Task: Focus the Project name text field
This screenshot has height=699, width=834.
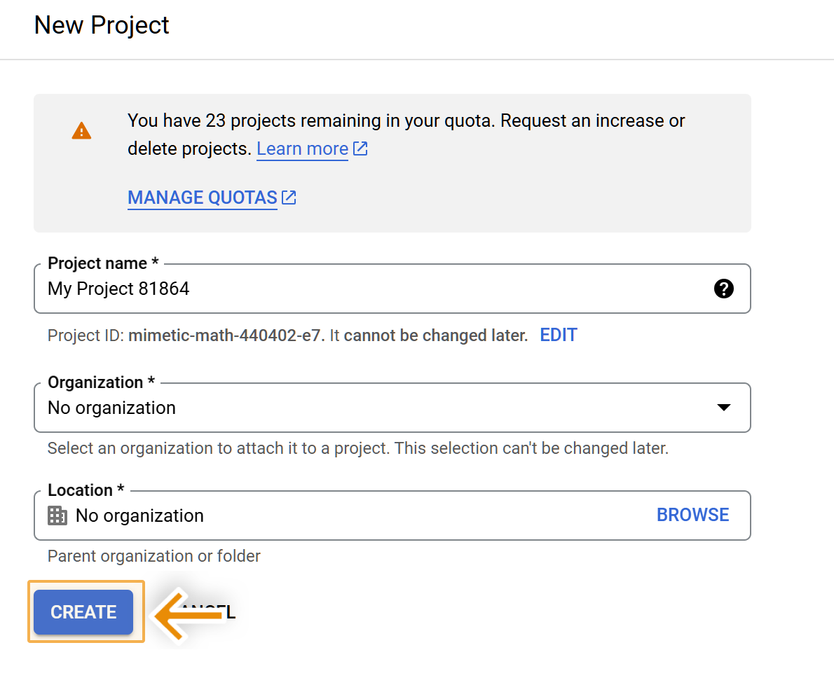Action: (x=371, y=289)
